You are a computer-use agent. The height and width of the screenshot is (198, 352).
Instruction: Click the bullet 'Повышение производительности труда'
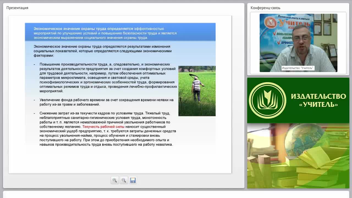[106, 78]
